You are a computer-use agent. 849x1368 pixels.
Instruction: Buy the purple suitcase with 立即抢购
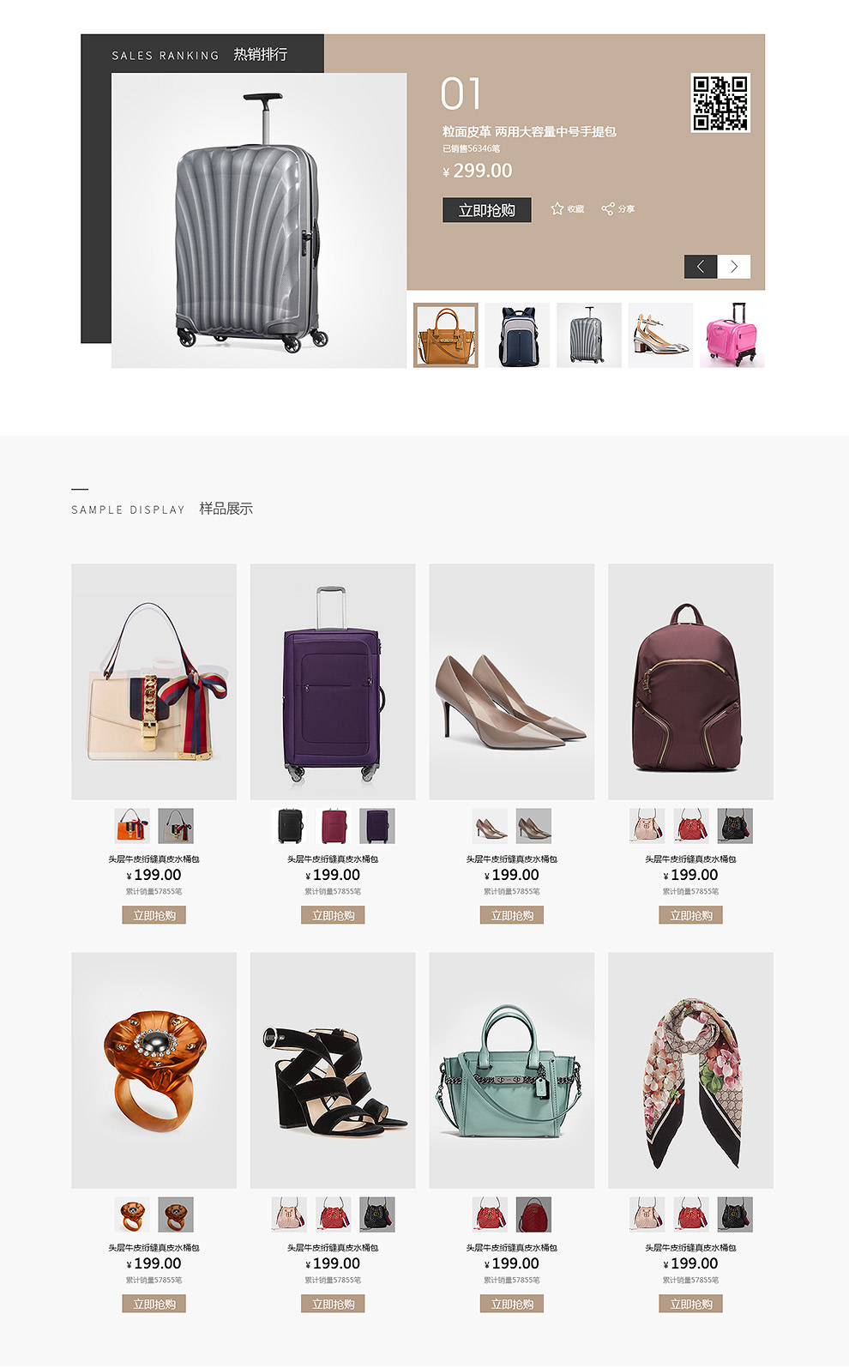coord(333,915)
